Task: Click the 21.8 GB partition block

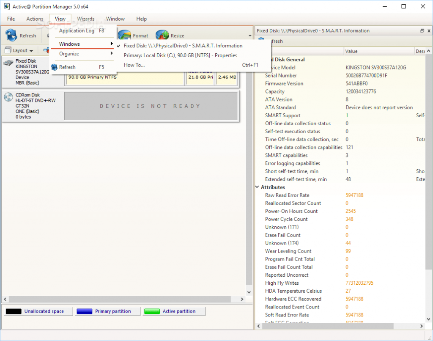Action: (200, 77)
